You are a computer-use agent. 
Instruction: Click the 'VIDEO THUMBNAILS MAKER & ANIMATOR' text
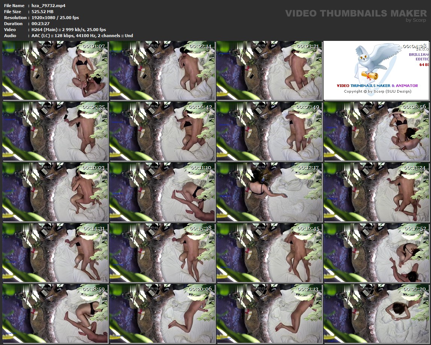pos(377,85)
